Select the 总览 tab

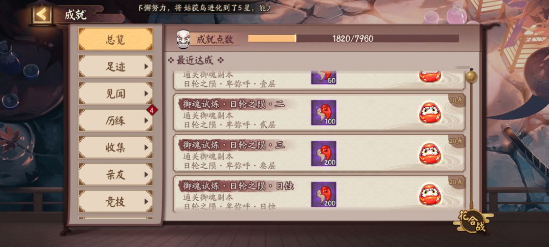[115, 39]
